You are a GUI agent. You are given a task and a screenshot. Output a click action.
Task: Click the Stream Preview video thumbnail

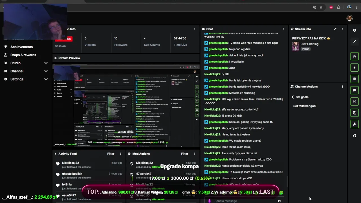[126, 106]
